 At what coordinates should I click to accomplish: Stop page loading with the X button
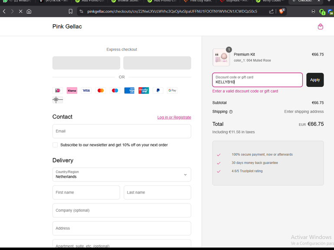(20, 11)
